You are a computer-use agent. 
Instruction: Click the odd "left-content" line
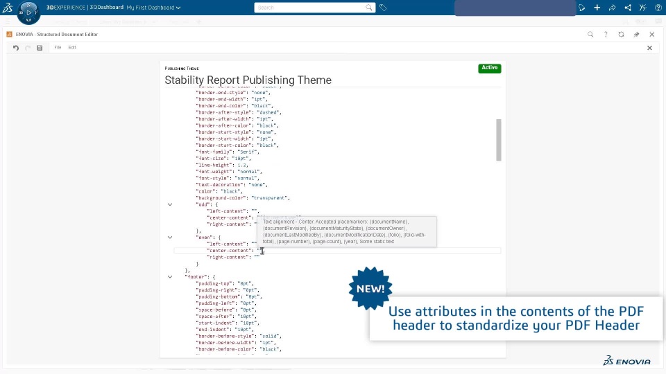pyautogui.click(x=233, y=211)
